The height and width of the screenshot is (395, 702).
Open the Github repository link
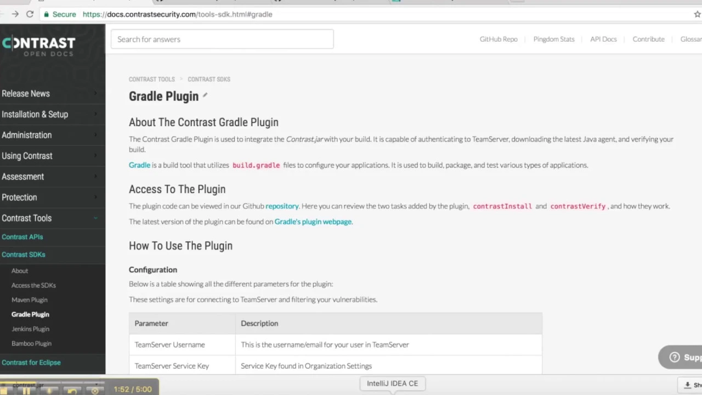tap(282, 206)
